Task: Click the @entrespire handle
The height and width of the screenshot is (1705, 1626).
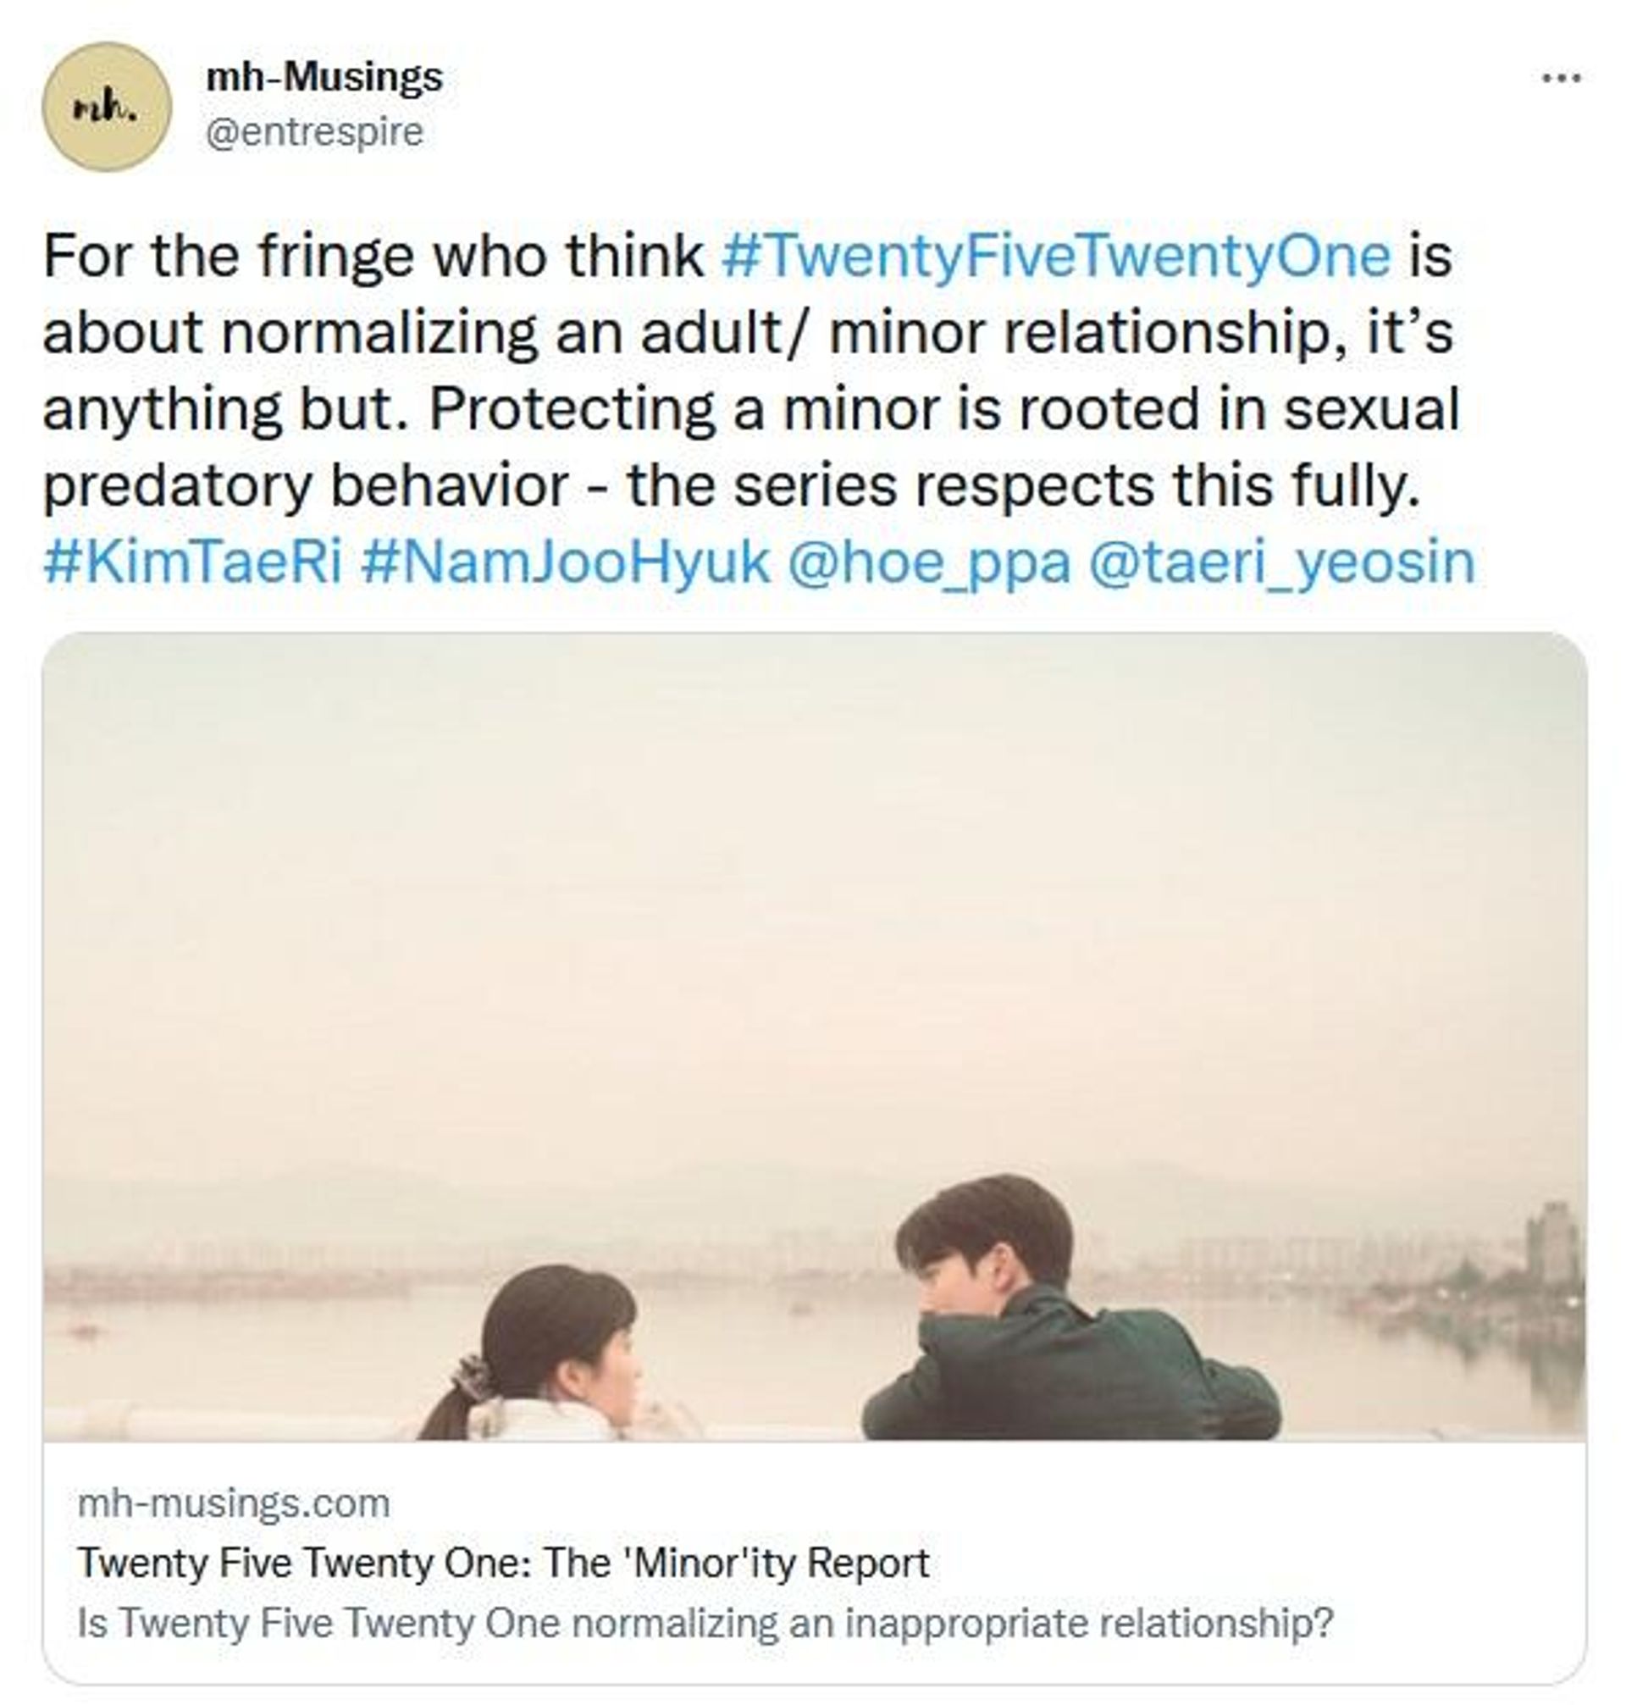Action: pyautogui.click(x=313, y=132)
